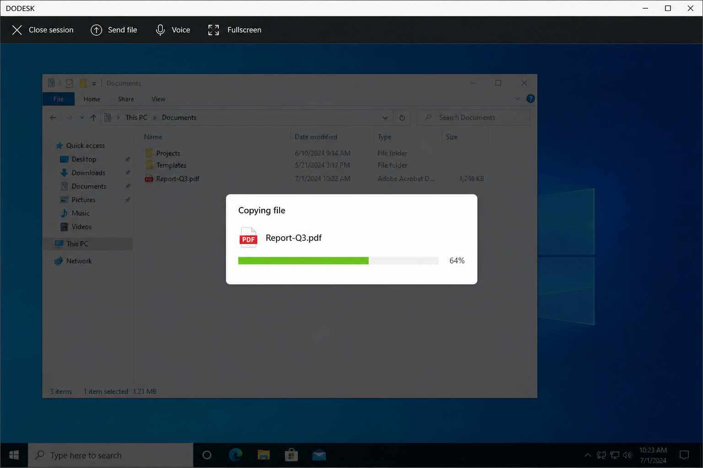Open Mail app from taskbar
This screenshot has height=468, width=703.
[319, 455]
